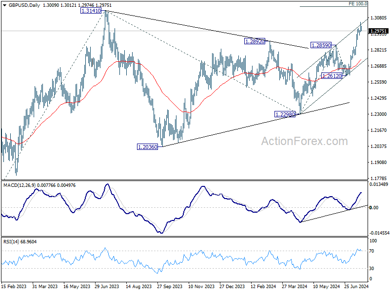The width and height of the screenshot is (390, 292).
Task: Click the 10 Nov 2023 date marker
Action: click(x=201, y=286)
